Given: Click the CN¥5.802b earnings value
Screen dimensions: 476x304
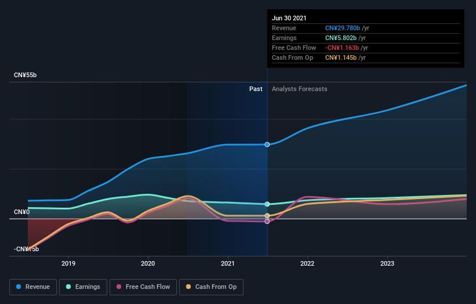Looking at the screenshot, I should 341,38.
